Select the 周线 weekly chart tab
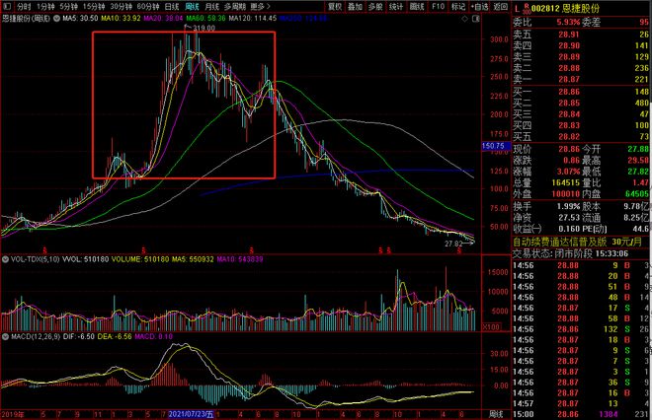The width and height of the screenshot is (652, 420). 192,7
